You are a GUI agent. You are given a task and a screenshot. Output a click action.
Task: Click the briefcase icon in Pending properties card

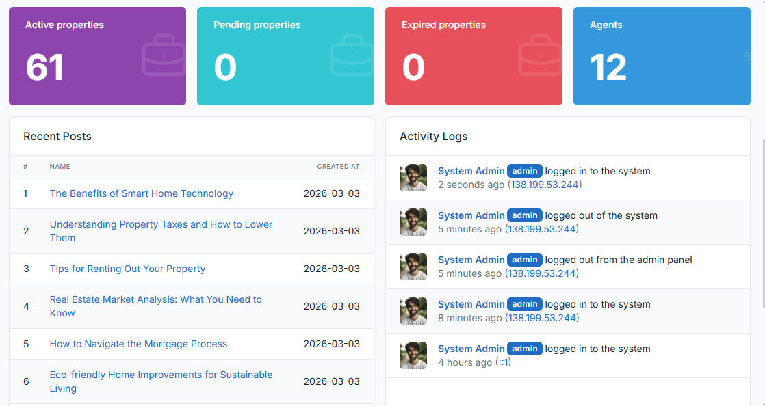[352, 55]
